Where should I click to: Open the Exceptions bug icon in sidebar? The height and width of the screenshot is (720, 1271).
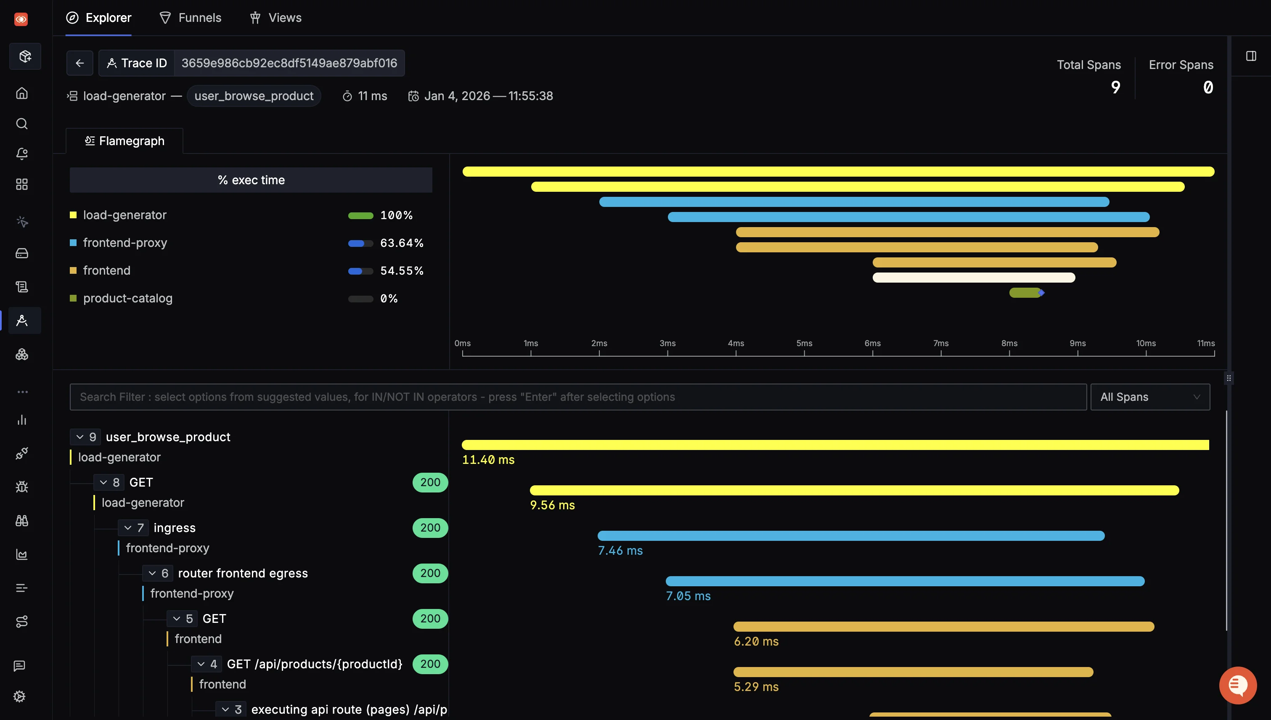pyautogui.click(x=22, y=487)
